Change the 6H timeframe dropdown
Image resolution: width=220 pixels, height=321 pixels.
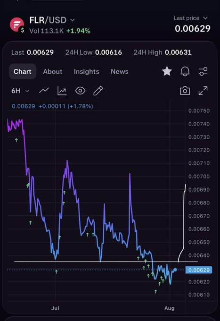[x=20, y=91]
